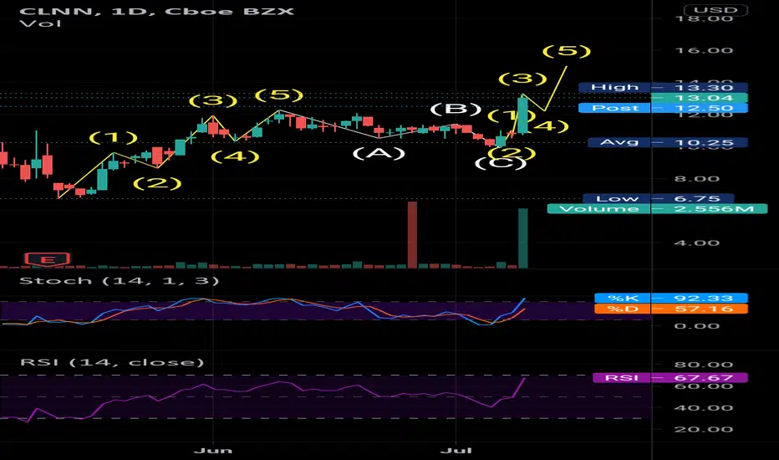Click the 13.04 last price tag

[699, 98]
